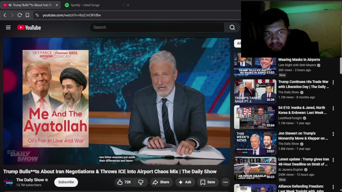342x192 pixels.
Task: Open options for S4 E10 Ivanka & Jared
Action: 333,108
